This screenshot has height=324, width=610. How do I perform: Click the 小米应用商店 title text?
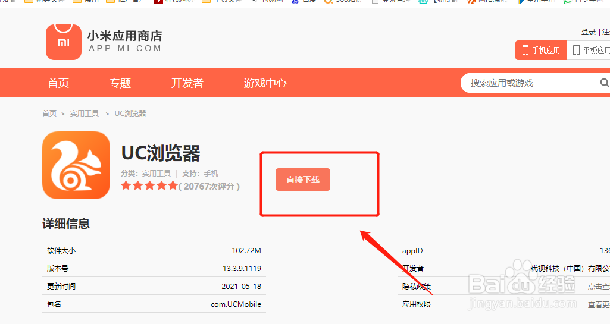coord(124,36)
